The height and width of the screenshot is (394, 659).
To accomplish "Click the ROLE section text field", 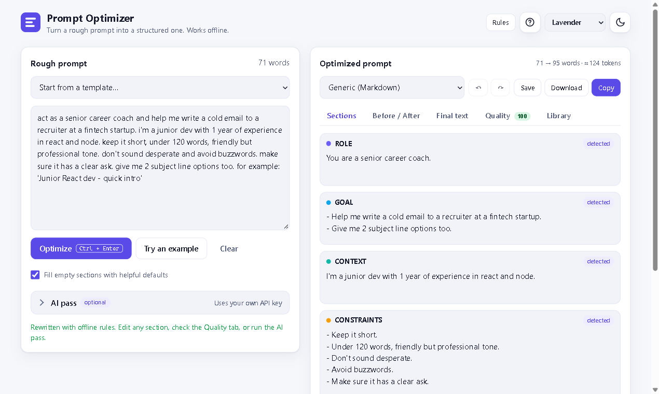I will [x=470, y=166].
